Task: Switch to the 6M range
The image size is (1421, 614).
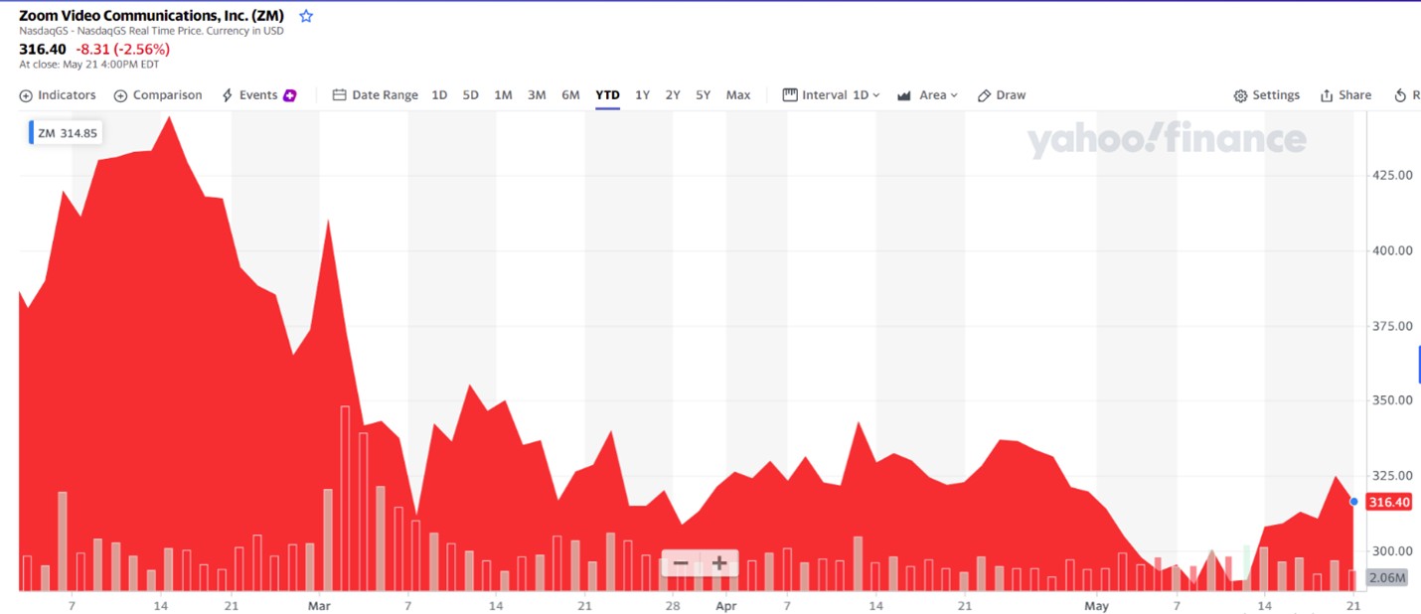Action: click(570, 95)
